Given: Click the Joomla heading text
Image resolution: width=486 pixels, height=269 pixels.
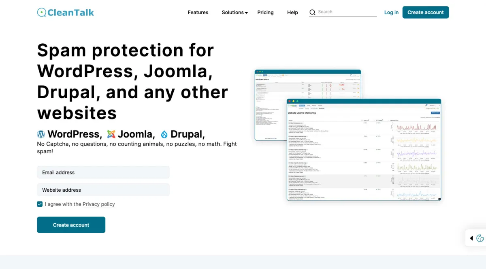Looking at the screenshot, I should pos(136,134).
